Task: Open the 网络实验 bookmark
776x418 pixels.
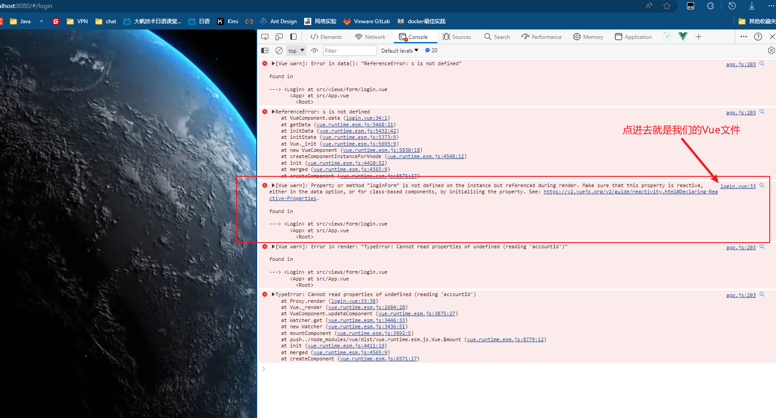Action: point(320,21)
